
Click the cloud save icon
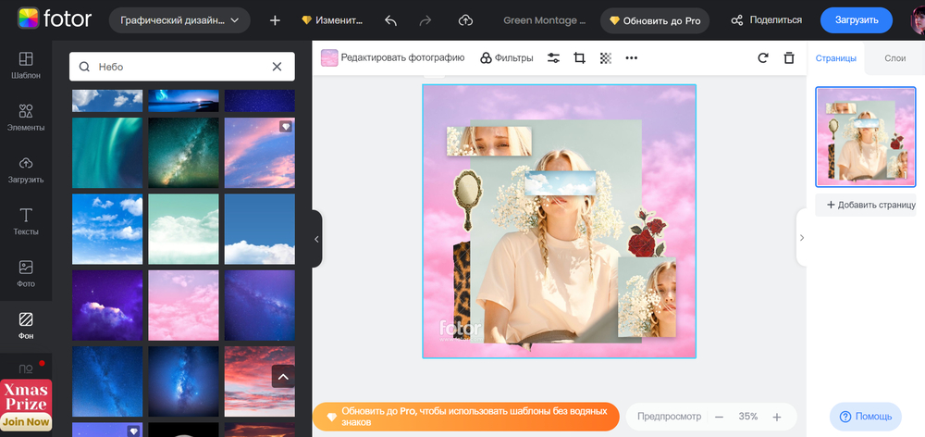465,20
